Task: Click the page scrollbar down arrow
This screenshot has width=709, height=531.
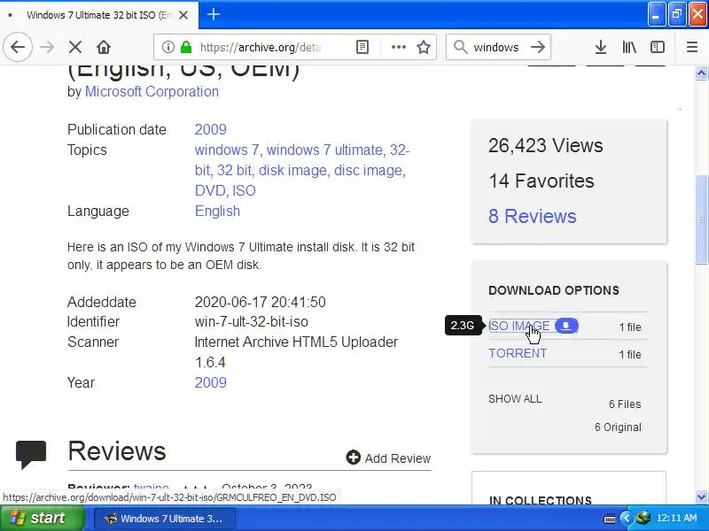Action: (701, 497)
